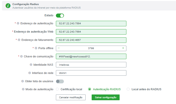Click help icon beside Modo de autenticação
Viewport: 176px width, 104px height.
click(x=23, y=89)
